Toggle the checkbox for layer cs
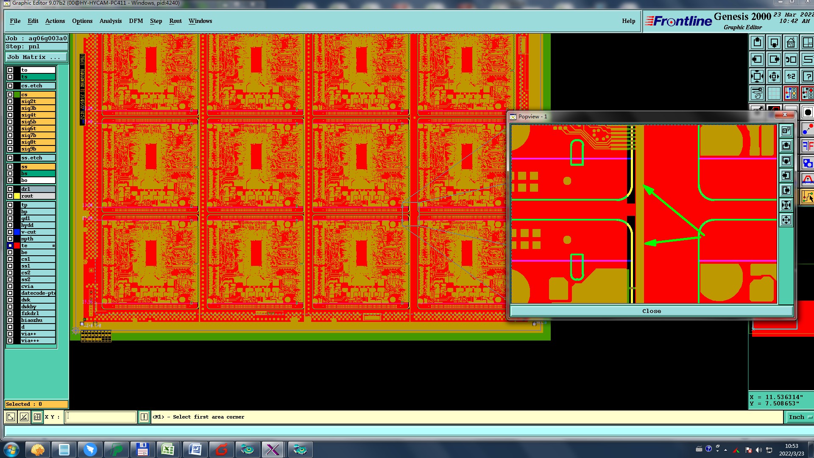This screenshot has width=814, height=458. [10, 95]
